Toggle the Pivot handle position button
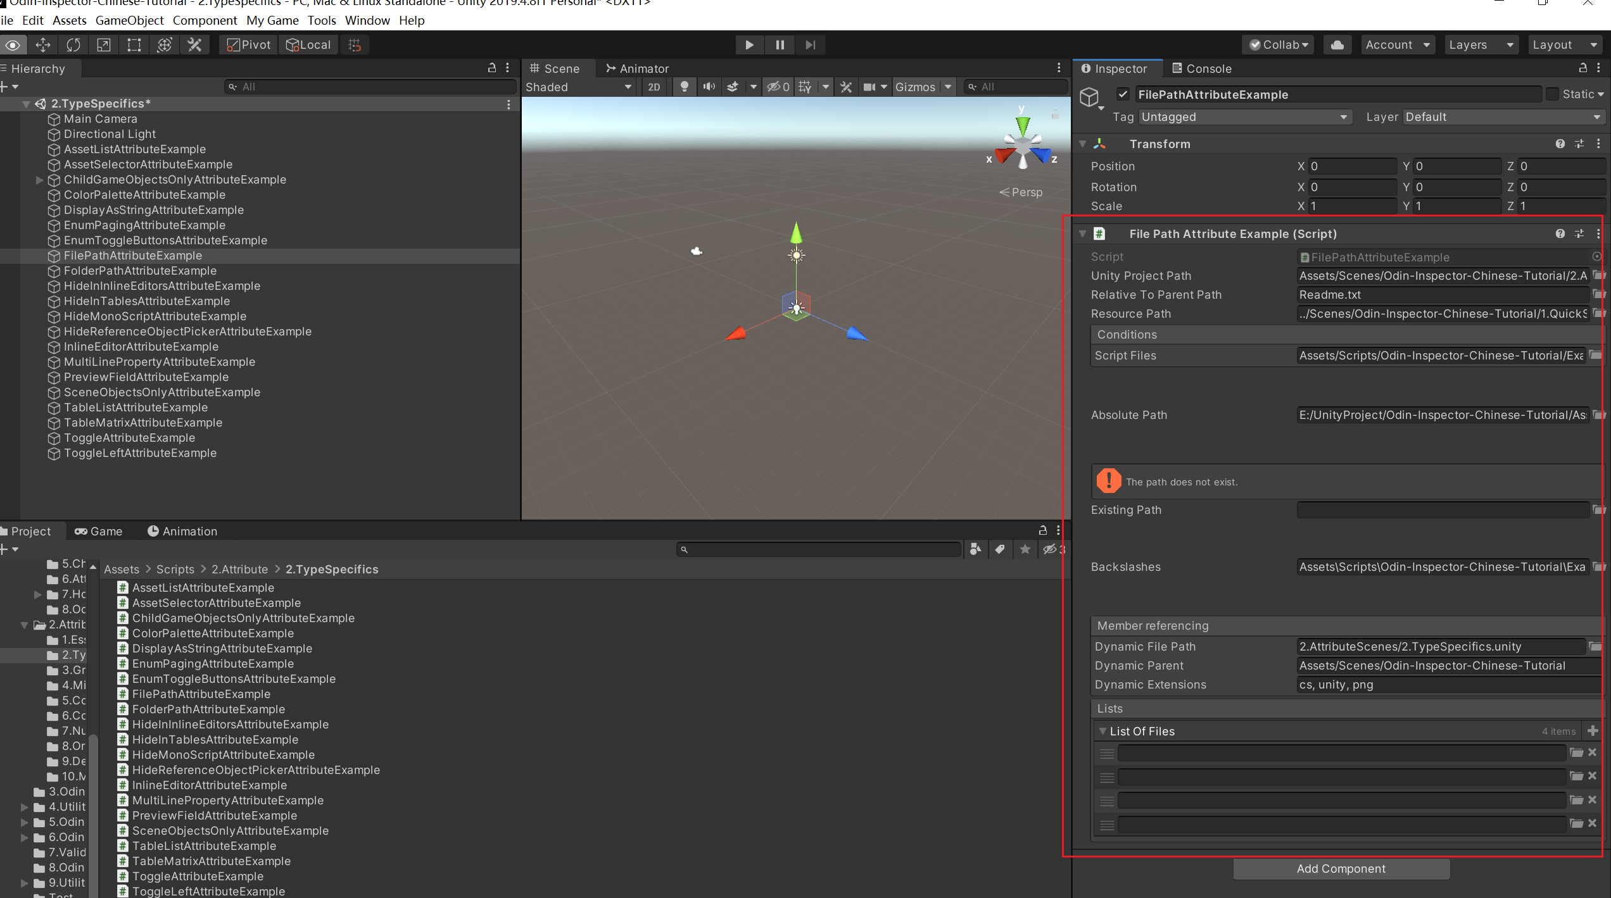The height and width of the screenshot is (898, 1611). (248, 45)
